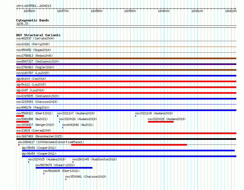This screenshot has height=190, width=244.
Task: Click nsv5981888 (Wu2021) variant label
Action: (32, 119)
